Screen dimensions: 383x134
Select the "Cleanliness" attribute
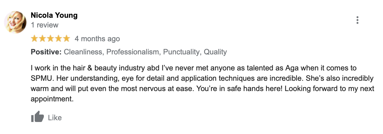point(83,52)
